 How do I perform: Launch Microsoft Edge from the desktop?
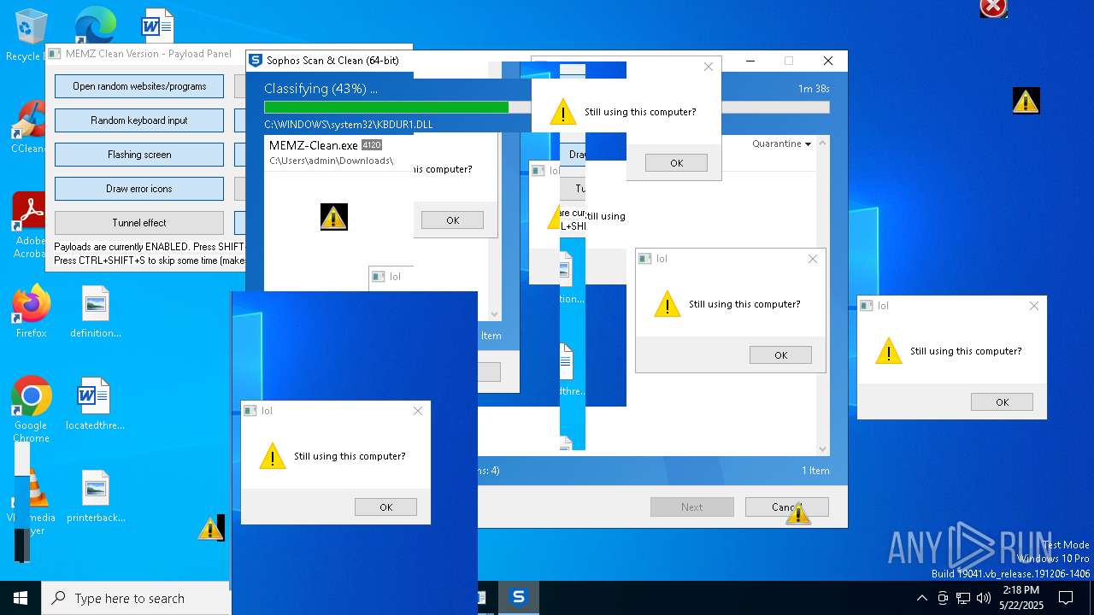[x=95, y=26]
